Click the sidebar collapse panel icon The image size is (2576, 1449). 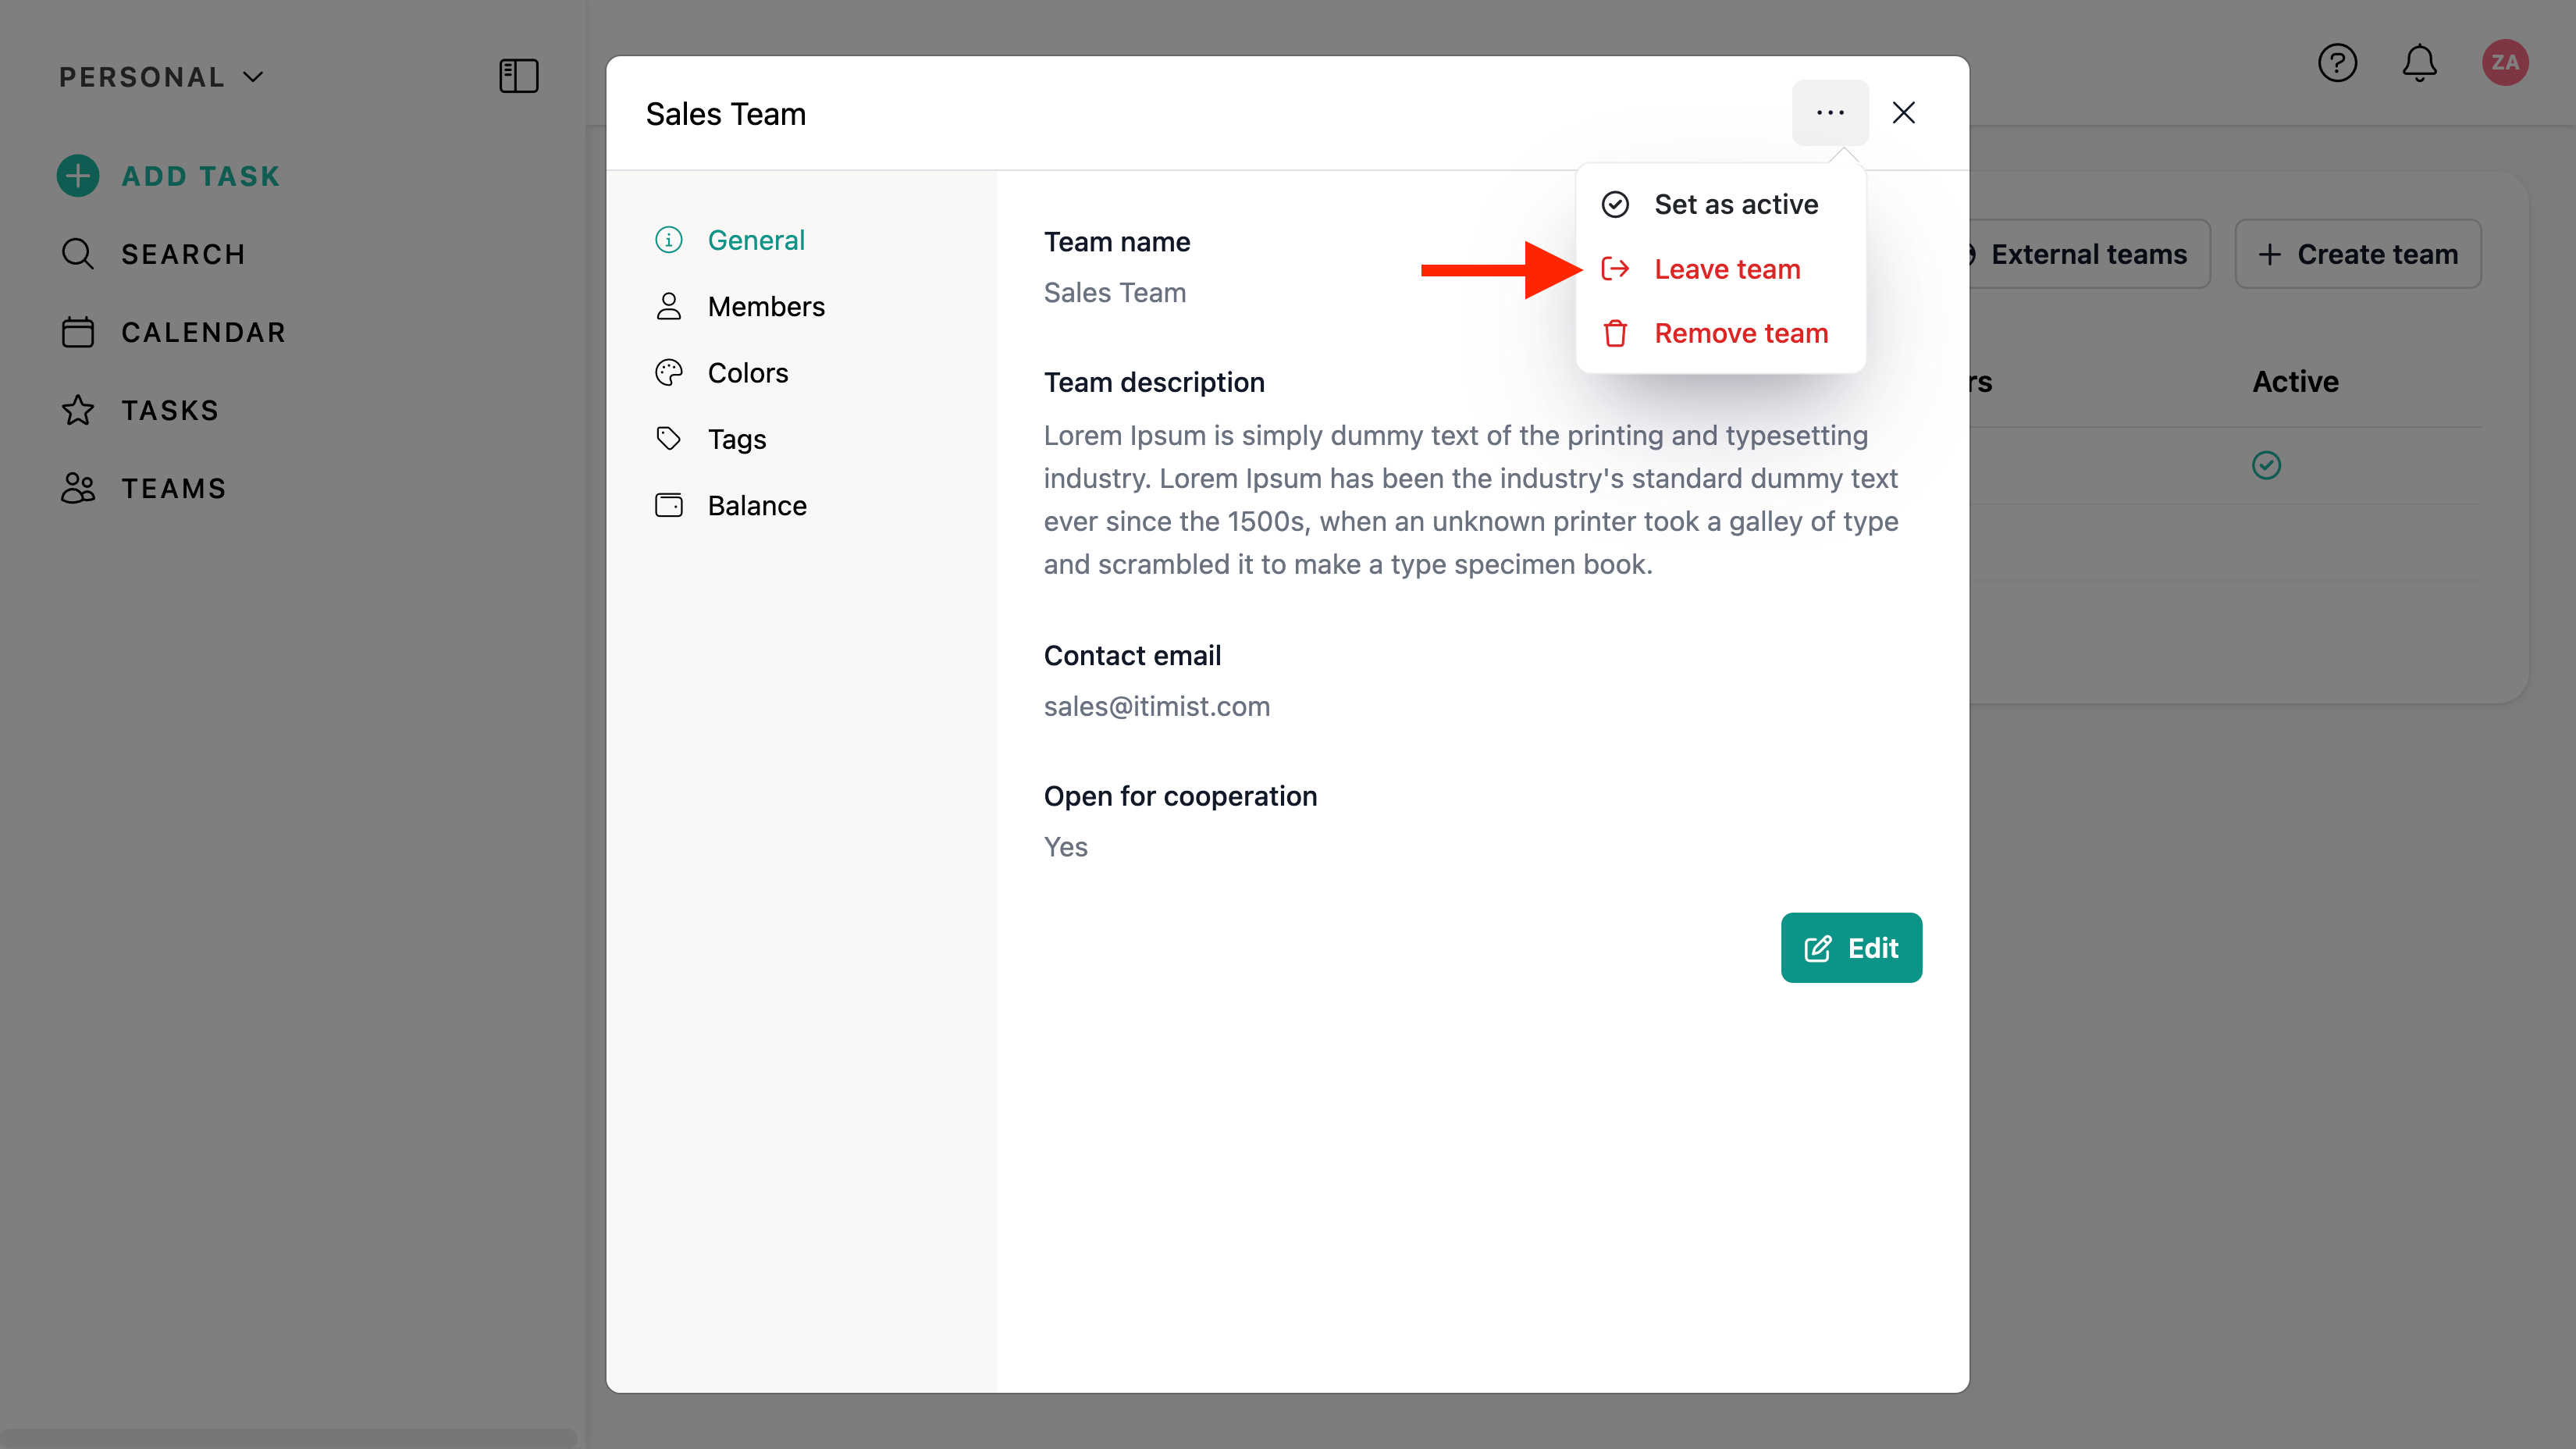(518, 76)
